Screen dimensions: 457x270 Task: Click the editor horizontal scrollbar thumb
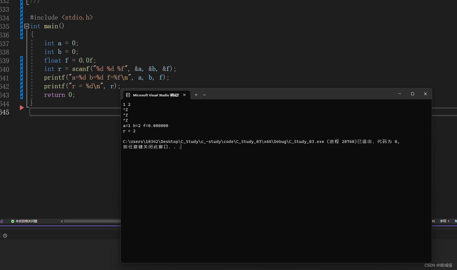pos(92,221)
